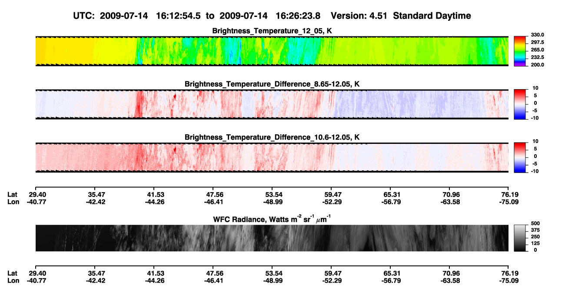Viewport: 565px width, 290px height.
Task: Click the Brightness_Temperature_Difference_10.6-12.05, K title
Action: 272,137
